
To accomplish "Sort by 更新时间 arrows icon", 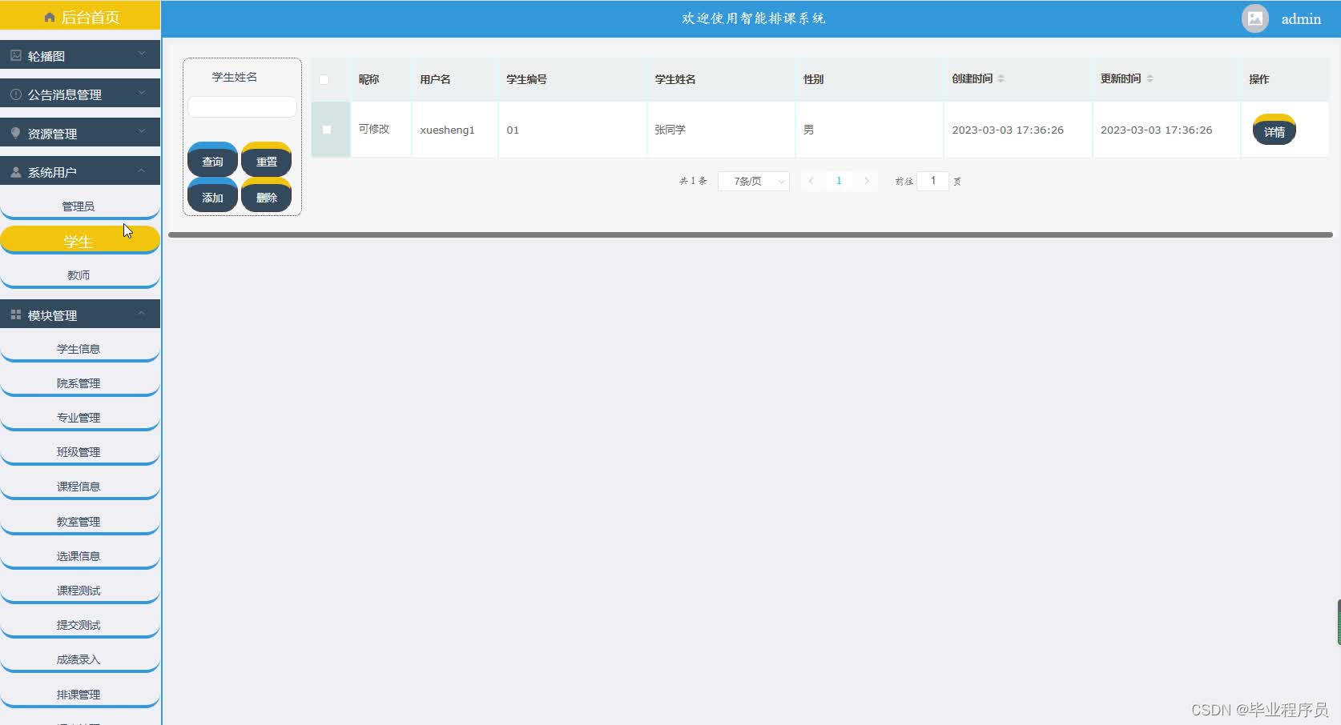I will pyautogui.click(x=1150, y=78).
